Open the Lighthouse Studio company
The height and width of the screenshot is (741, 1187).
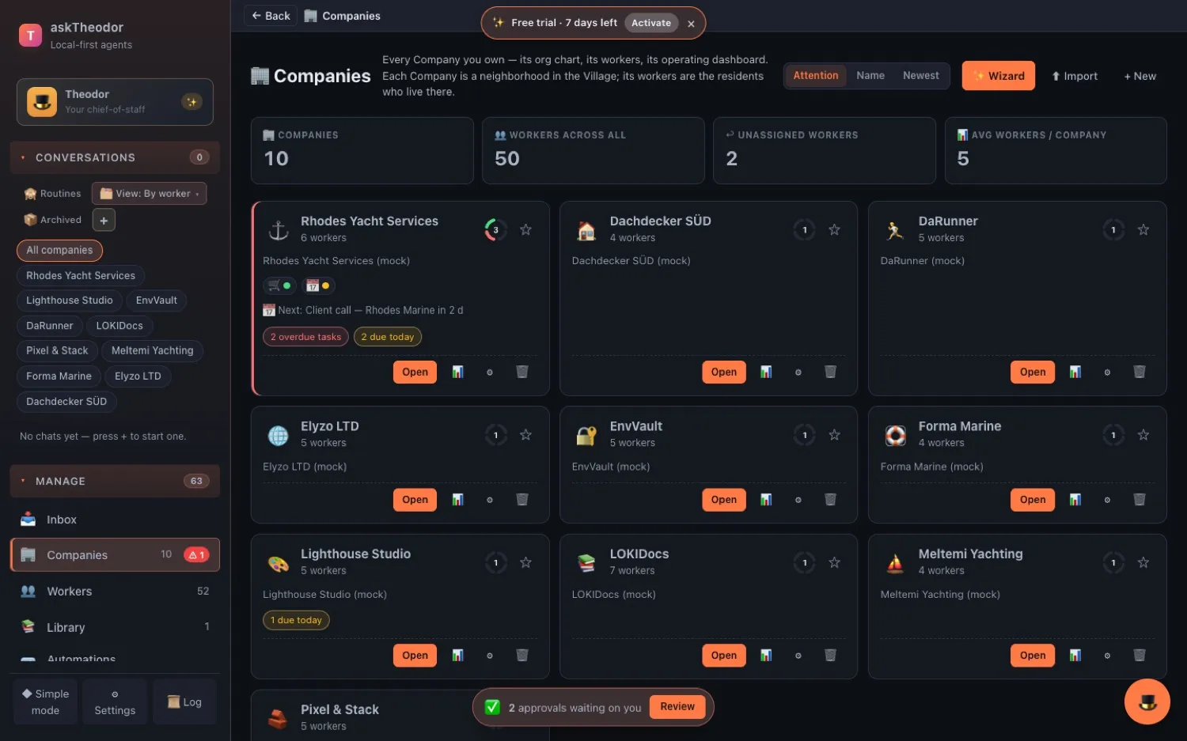point(415,656)
